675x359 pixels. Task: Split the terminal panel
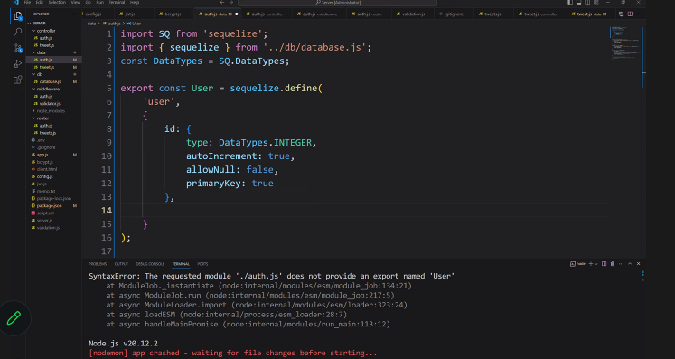pos(604,264)
